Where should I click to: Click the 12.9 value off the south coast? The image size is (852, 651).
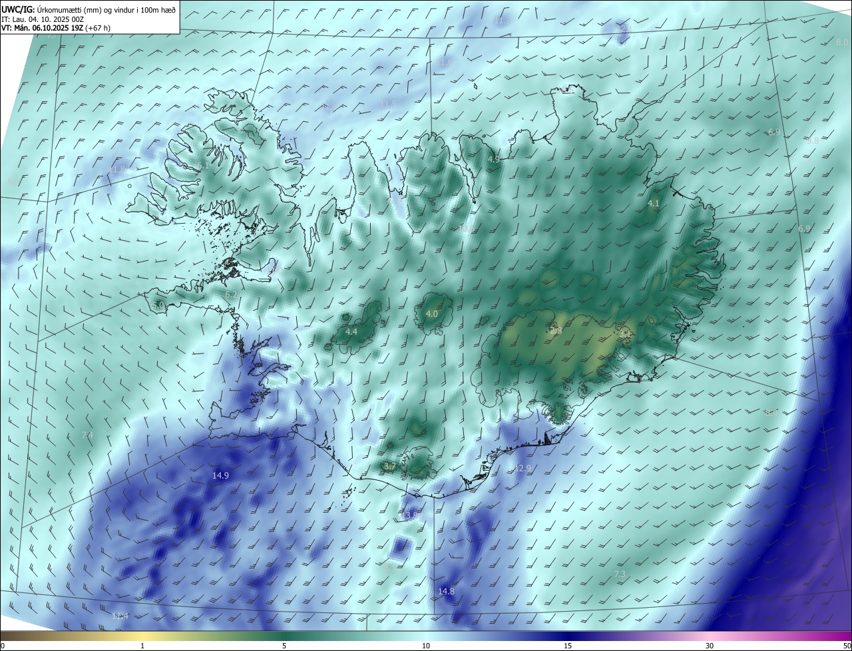tap(523, 469)
